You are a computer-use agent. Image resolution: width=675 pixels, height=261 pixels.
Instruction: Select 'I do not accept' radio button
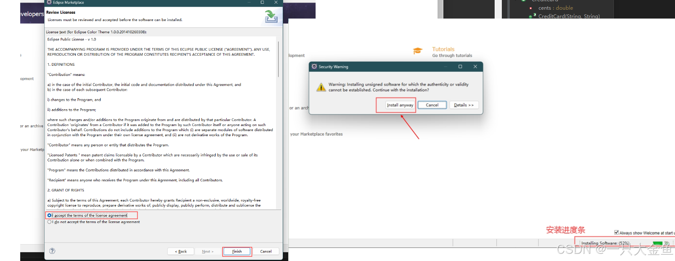(49, 222)
